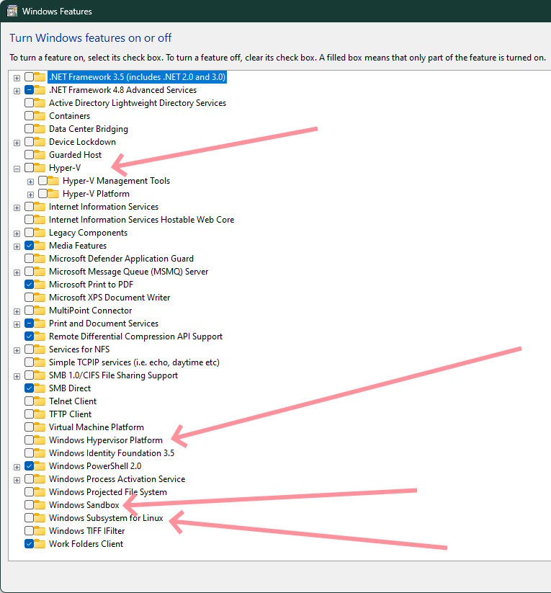Select the Guarded Host feature label
The height and width of the screenshot is (593, 551).
[75, 155]
